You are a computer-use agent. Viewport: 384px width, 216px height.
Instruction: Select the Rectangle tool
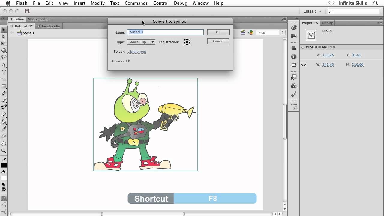(x=4, y=86)
